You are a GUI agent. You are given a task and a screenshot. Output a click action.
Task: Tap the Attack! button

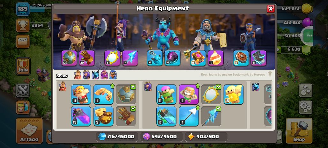[x=29, y=130]
